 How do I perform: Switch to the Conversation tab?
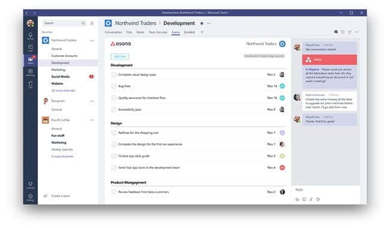point(113,32)
